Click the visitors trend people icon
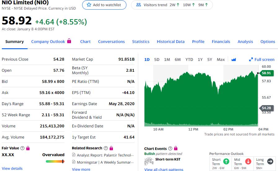The image size is (278, 171). pos(139,5)
